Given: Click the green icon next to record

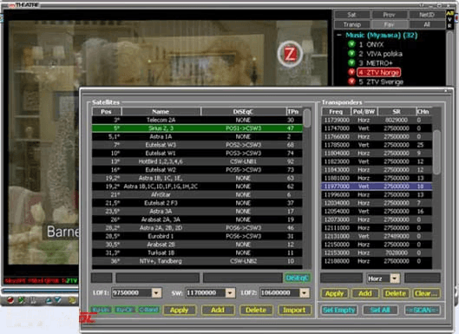Looking at the screenshot, I should [22, 300].
